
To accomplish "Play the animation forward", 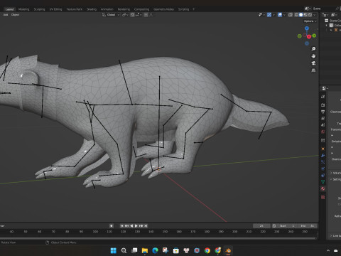I will (x=136, y=225).
